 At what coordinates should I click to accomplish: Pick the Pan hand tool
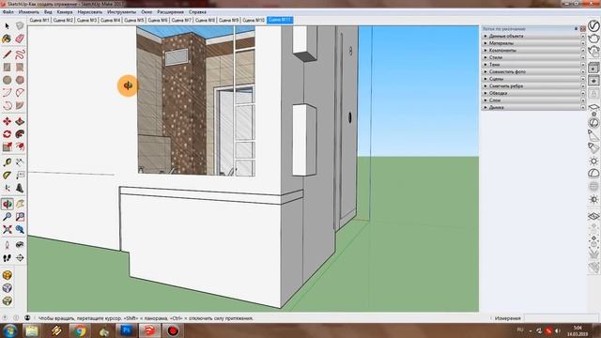coord(20,204)
